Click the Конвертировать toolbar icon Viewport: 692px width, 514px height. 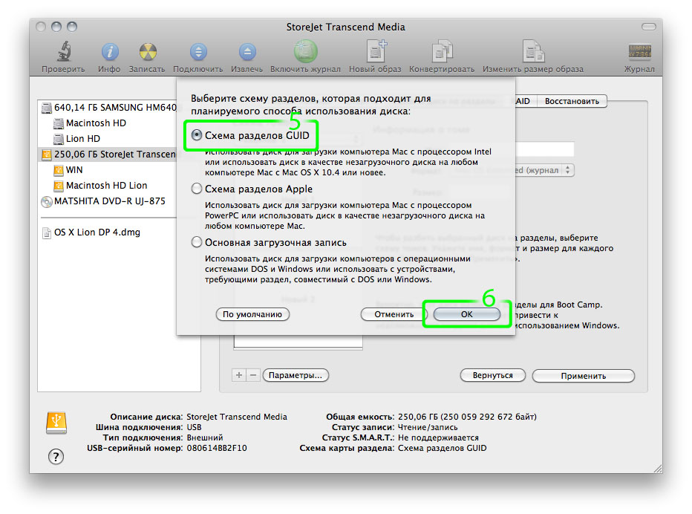coord(443,53)
